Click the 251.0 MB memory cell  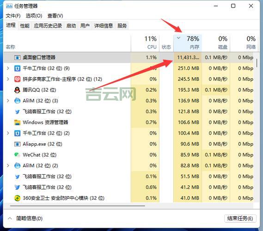click(x=188, y=68)
